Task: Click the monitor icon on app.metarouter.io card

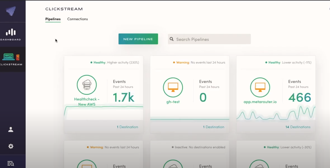Action: (259, 87)
